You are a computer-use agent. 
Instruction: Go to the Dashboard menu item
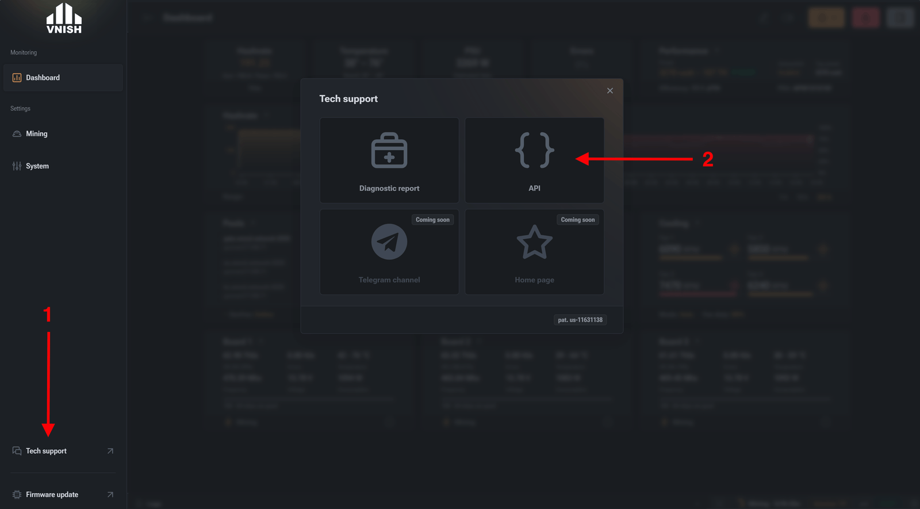[63, 78]
